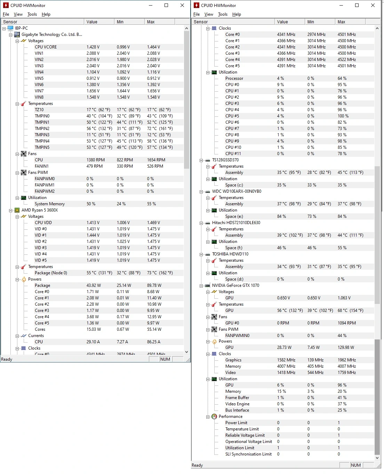Click the Clocks icon under GTX 1070
The height and width of the screenshot is (474, 384).
[x=214, y=354]
